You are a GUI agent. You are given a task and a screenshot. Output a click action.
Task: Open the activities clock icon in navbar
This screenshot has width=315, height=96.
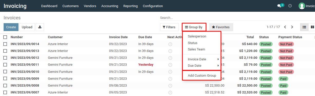coord(290,6)
